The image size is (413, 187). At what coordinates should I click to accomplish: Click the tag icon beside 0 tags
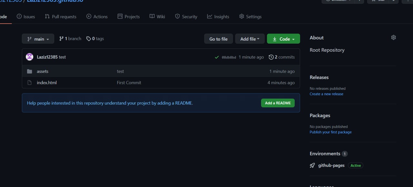click(x=88, y=39)
